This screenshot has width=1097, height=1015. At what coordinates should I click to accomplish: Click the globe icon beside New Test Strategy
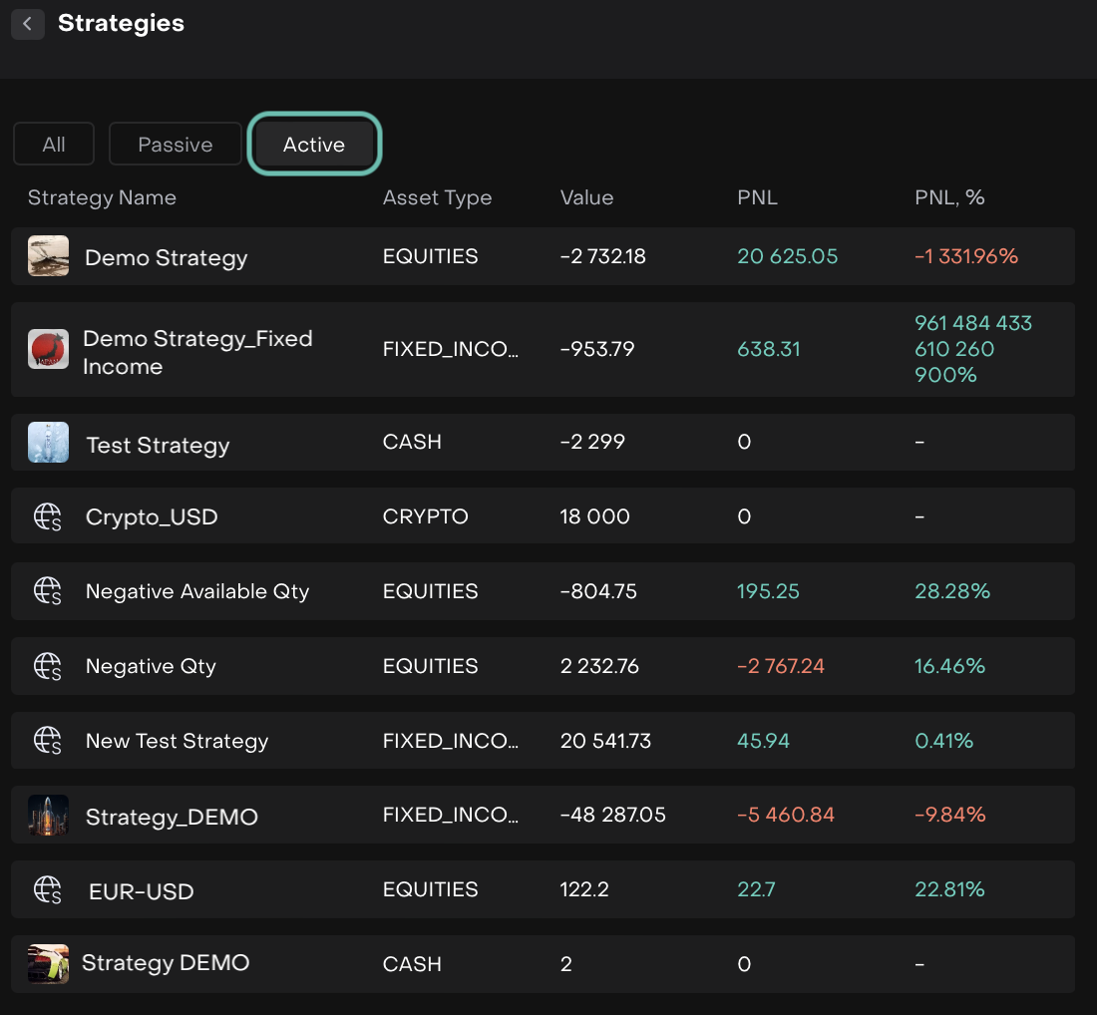click(48, 741)
